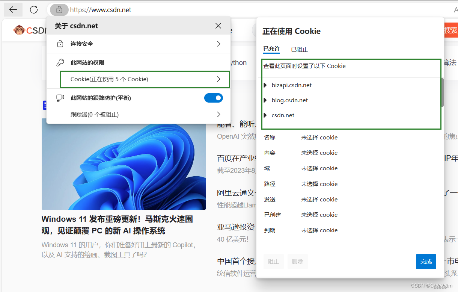This screenshot has height=292, width=458.
Task: Click the blue 完成 button
Action: point(426,262)
